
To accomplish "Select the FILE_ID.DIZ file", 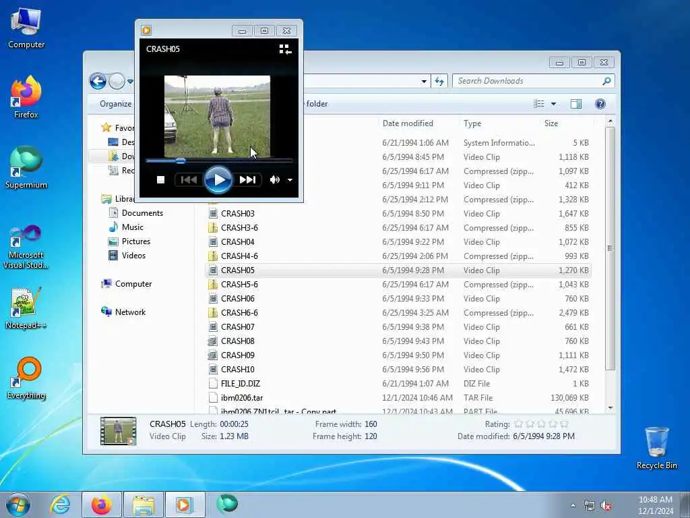I will click(241, 384).
